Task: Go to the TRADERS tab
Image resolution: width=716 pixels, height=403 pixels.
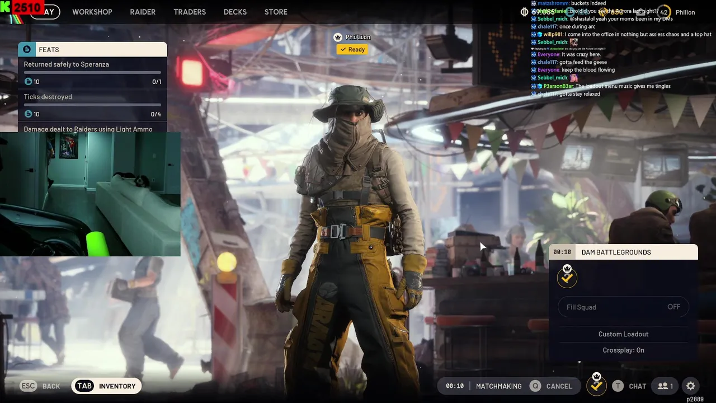Action: click(190, 12)
